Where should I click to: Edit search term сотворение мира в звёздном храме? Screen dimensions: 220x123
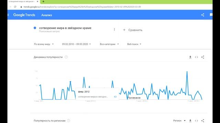click(x=65, y=28)
